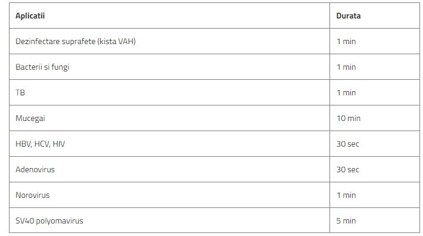Select the 30 sec duration for HBV, HCV, HIV
423x236 pixels.
(348, 144)
